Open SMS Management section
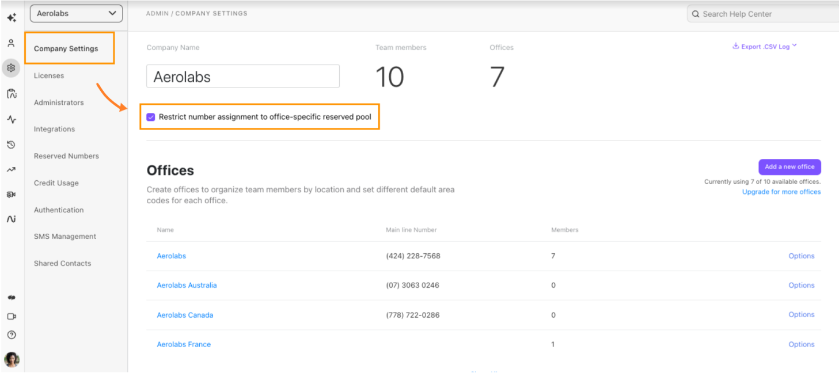This screenshot has width=839, height=373. click(65, 237)
